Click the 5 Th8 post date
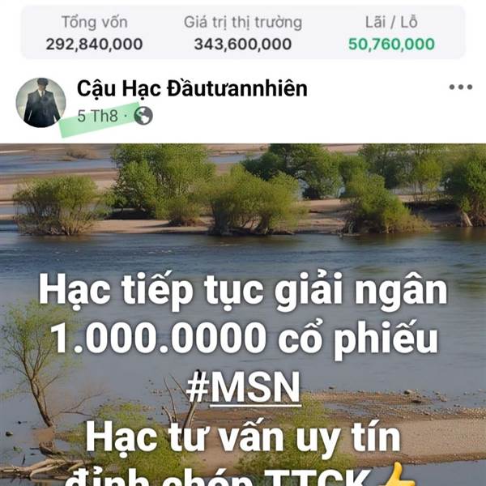 97,116
